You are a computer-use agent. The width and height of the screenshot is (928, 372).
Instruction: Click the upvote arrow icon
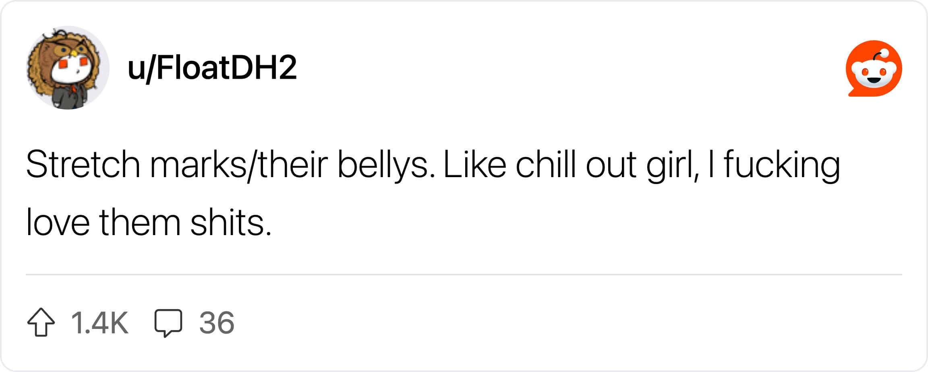pyautogui.click(x=41, y=322)
